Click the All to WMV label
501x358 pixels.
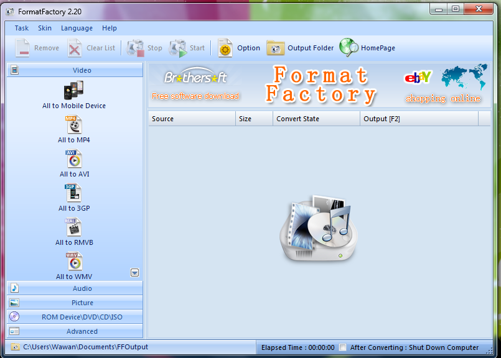pyautogui.click(x=74, y=277)
